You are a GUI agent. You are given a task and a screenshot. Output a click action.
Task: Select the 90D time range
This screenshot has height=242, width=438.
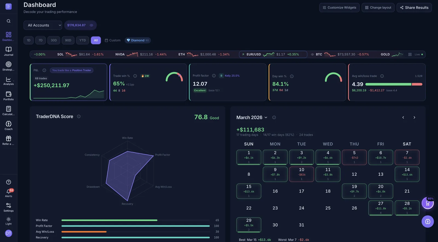click(x=68, y=40)
